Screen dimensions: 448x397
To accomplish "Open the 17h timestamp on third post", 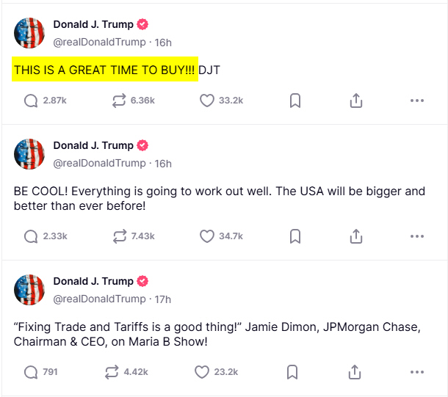I will 163,299.
